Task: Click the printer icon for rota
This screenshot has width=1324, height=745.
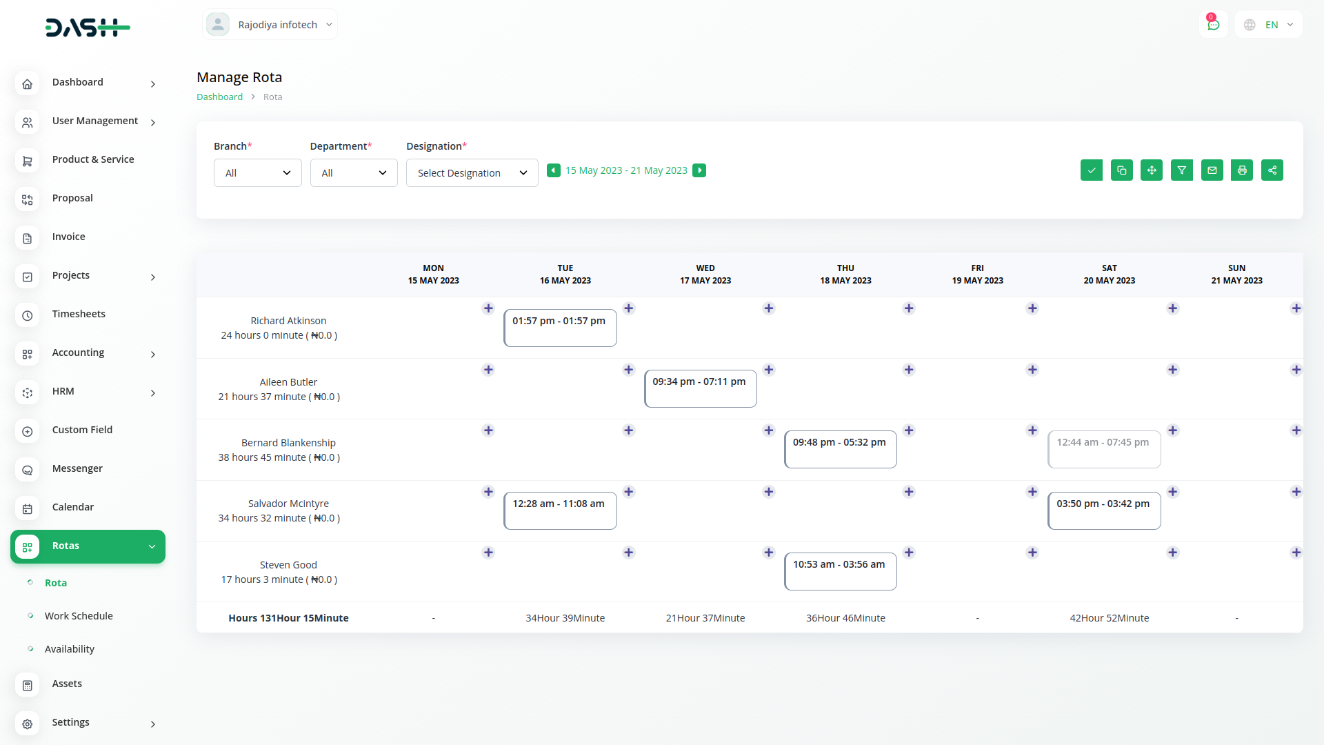Action: point(1242,170)
